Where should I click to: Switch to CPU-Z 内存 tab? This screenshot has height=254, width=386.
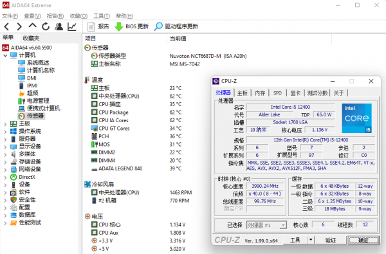pyautogui.click(x=260, y=93)
